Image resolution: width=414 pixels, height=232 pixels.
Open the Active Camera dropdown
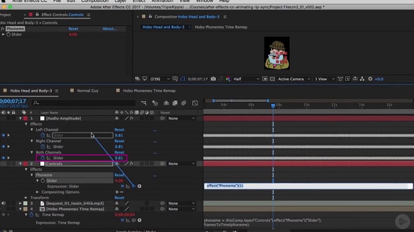(x=294, y=79)
